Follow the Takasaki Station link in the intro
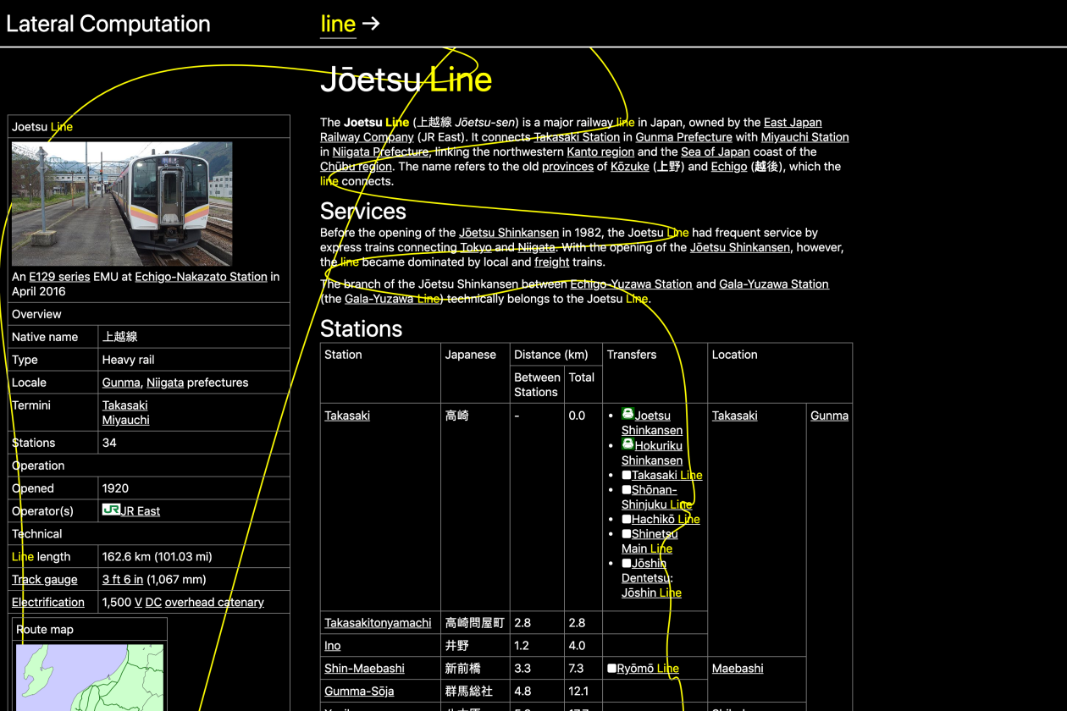 click(x=577, y=137)
